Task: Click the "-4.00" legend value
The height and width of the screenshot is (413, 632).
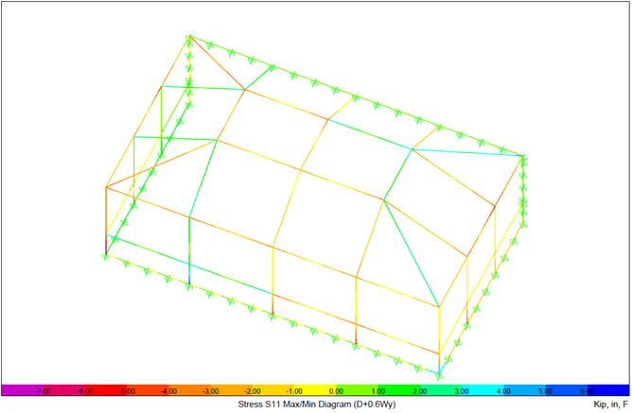Action: pyautogui.click(x=169, y=391)
